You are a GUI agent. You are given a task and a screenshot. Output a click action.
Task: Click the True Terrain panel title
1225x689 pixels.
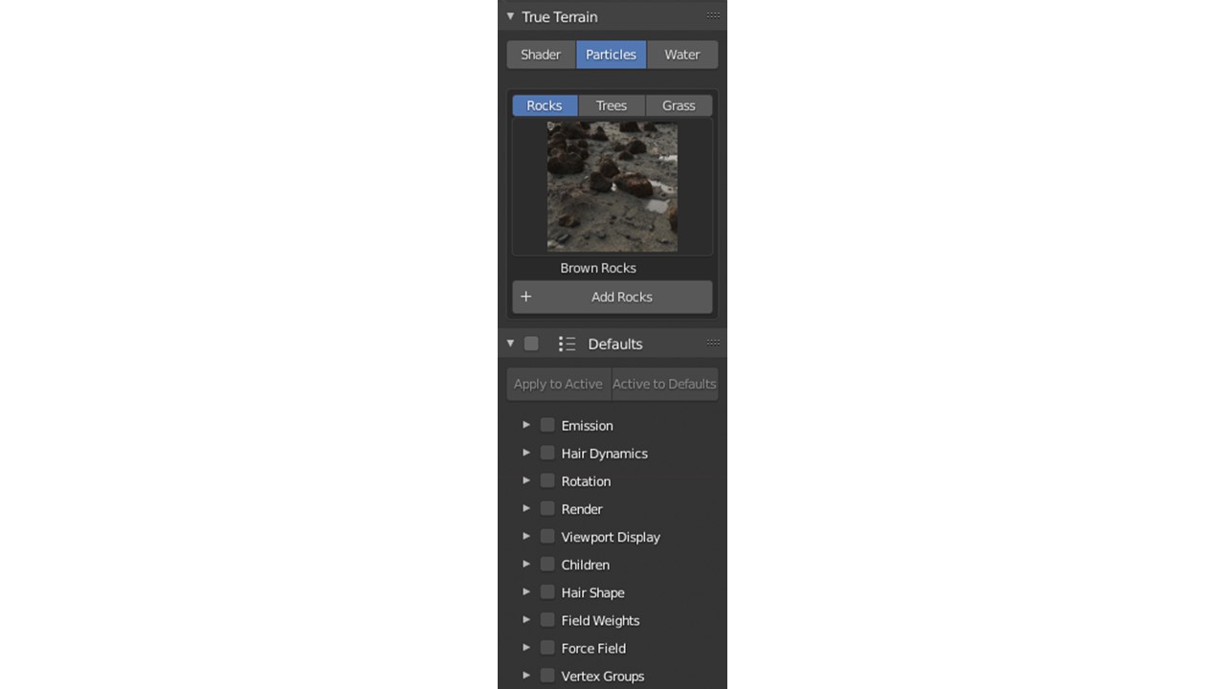[x=560, y=17]
